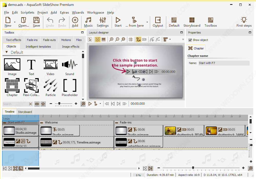Image resolution: width=256 pixels, height=179 pixels.
Task: Open First steps help
Action: tap(244, 22)
